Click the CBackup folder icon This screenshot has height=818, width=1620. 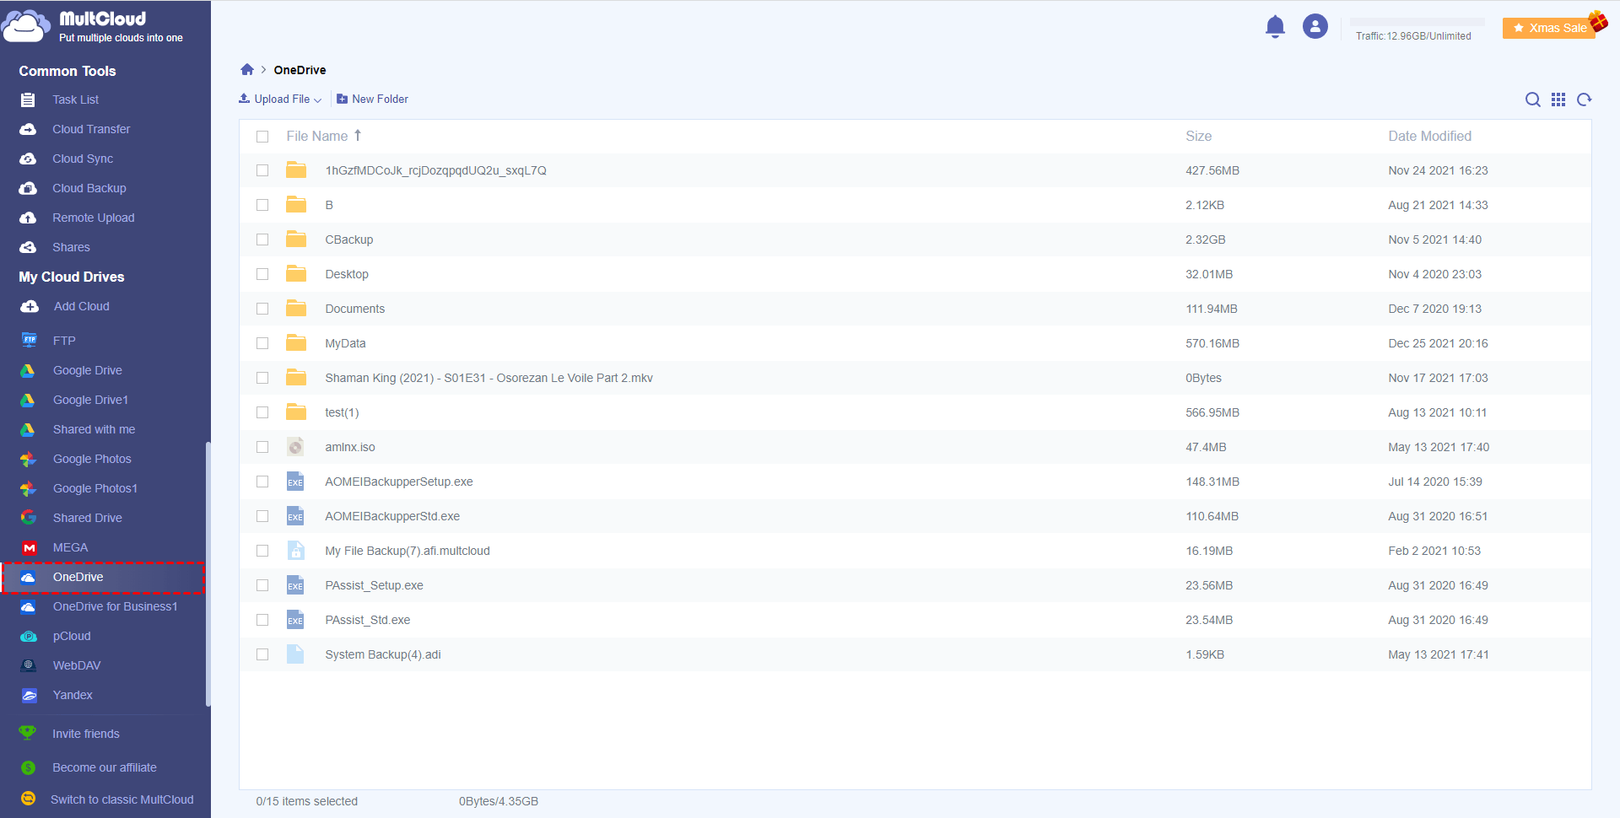(x=296, y=239)
